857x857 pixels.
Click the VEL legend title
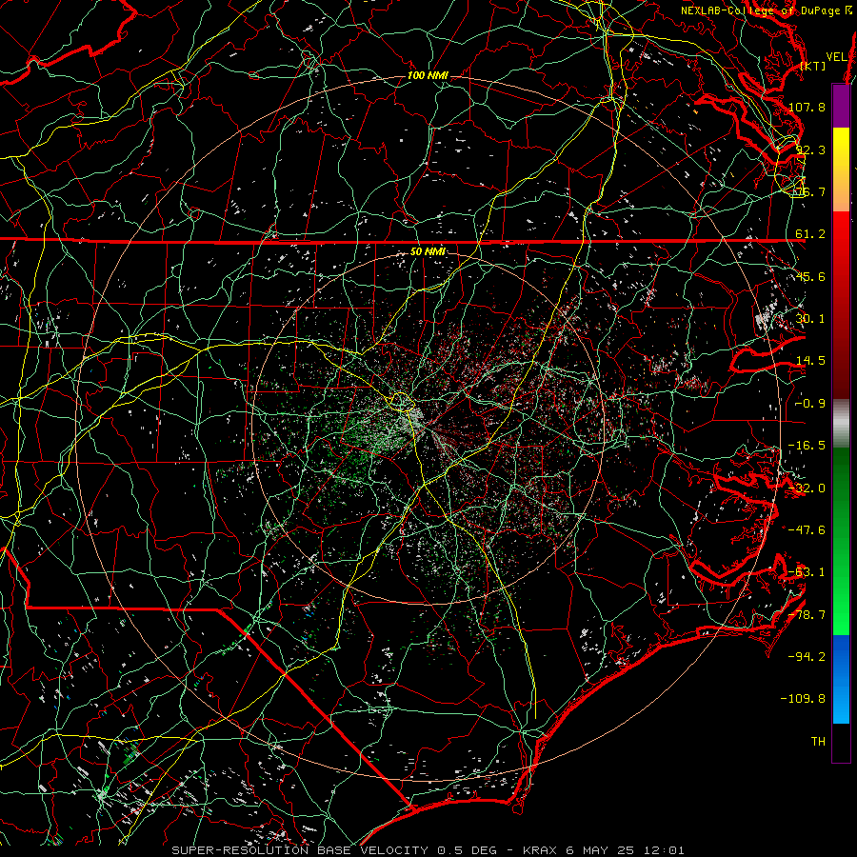click(x=836, y=56)
